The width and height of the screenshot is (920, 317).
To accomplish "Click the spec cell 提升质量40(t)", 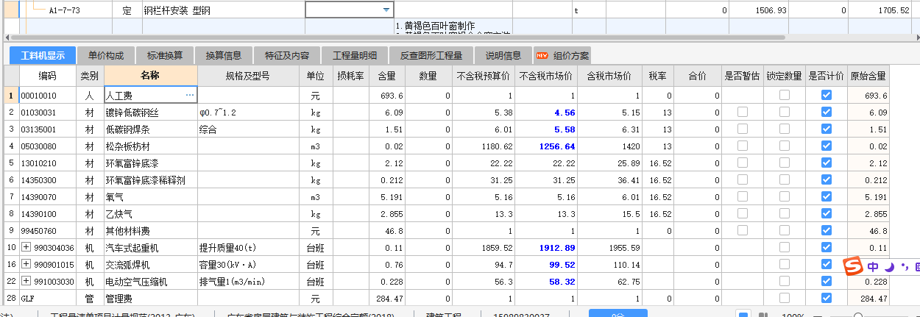I will click(x=247, y=249).
